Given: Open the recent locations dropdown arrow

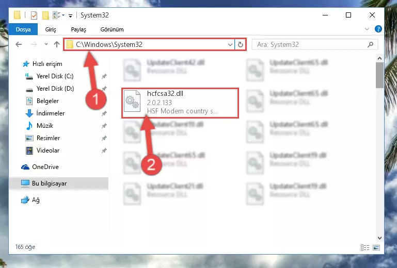Looking at the screenshot, I should click(46, 44).
